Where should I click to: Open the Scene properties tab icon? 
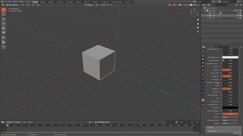point(203,66)
